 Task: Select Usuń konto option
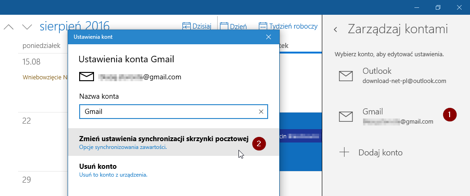click(x=174, y=170)
